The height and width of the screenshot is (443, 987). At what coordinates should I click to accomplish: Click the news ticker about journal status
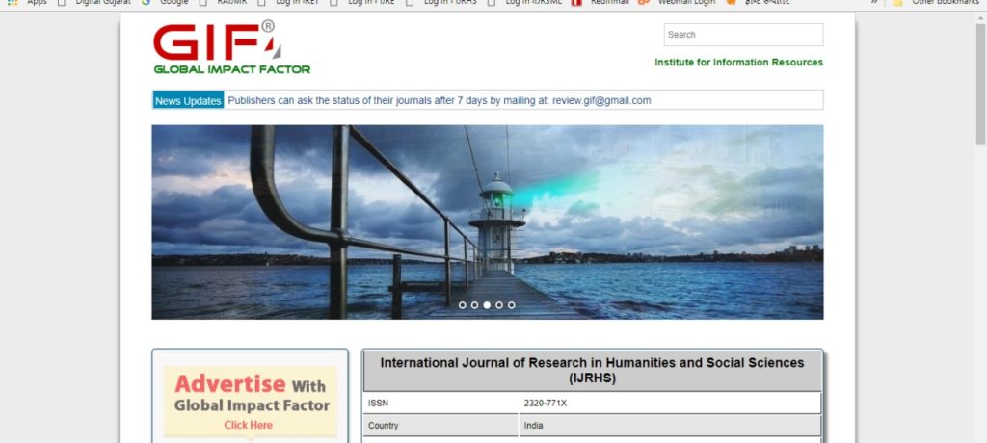(x=439, y=101)
